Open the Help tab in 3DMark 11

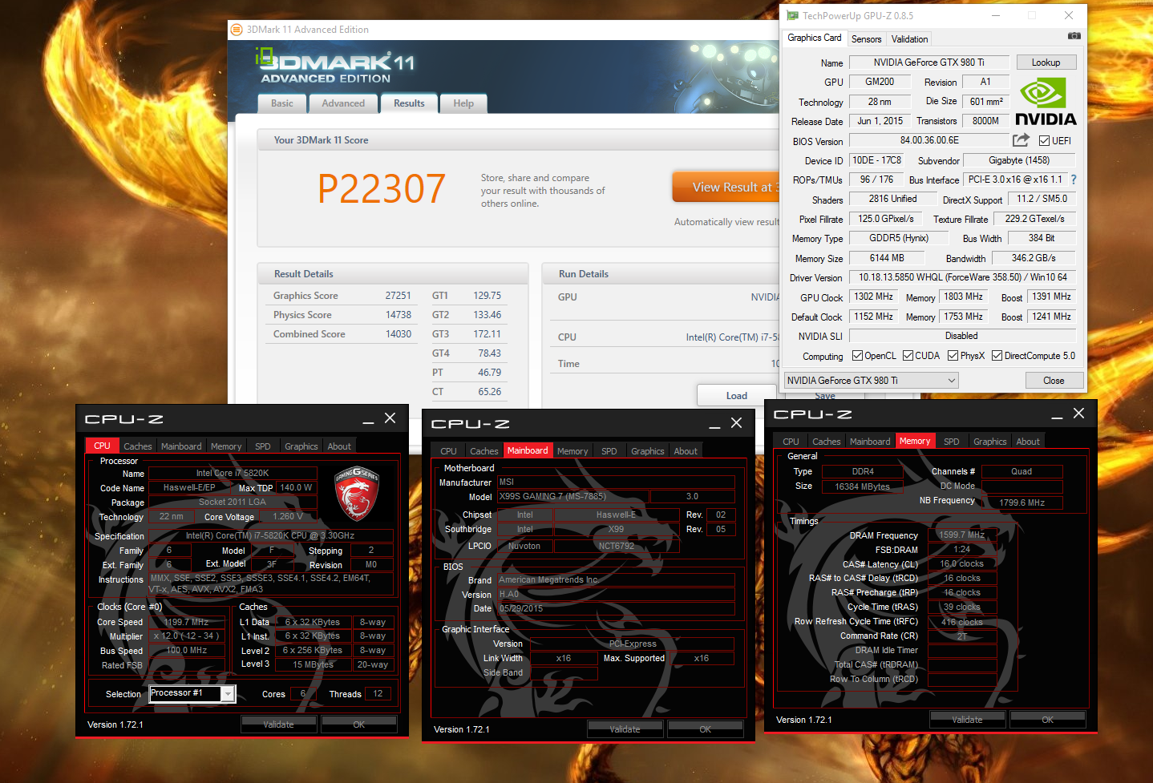[x=463, y=103]
